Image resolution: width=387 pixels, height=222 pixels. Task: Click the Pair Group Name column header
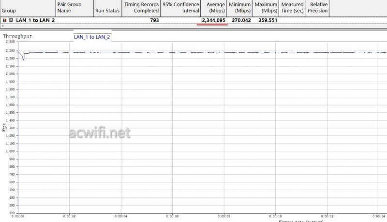point(69,8)
